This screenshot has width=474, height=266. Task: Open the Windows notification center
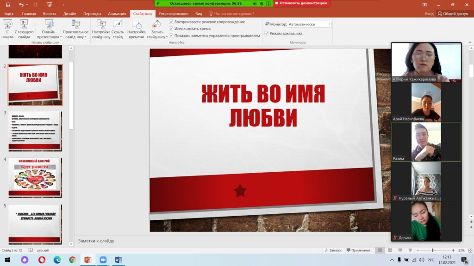[465, 260]
